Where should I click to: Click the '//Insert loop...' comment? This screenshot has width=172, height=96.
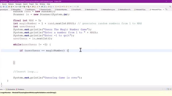point(26,72)
